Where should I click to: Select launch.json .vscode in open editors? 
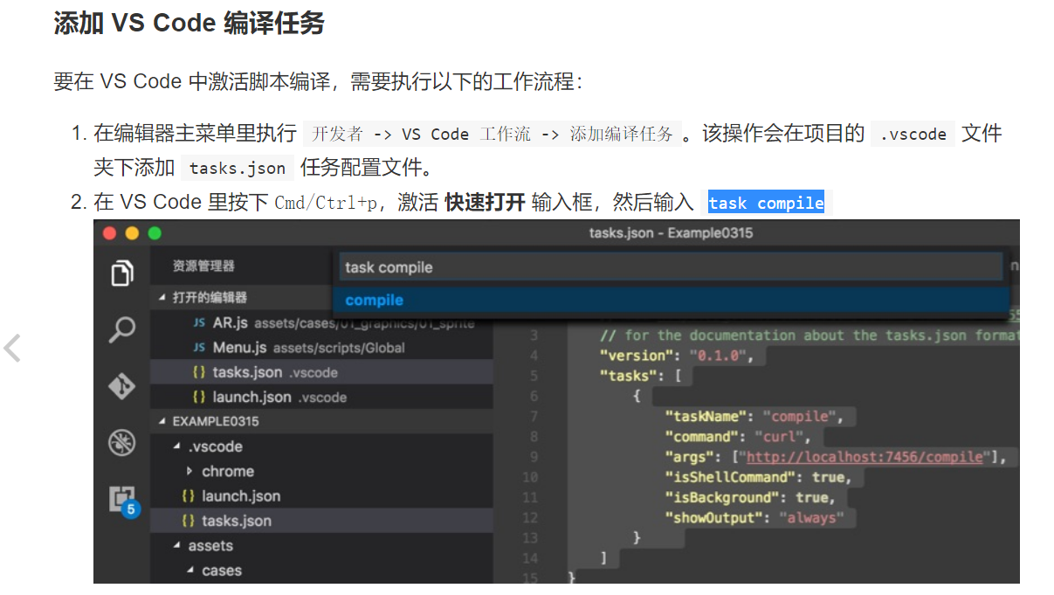click(x=321, y=397)
